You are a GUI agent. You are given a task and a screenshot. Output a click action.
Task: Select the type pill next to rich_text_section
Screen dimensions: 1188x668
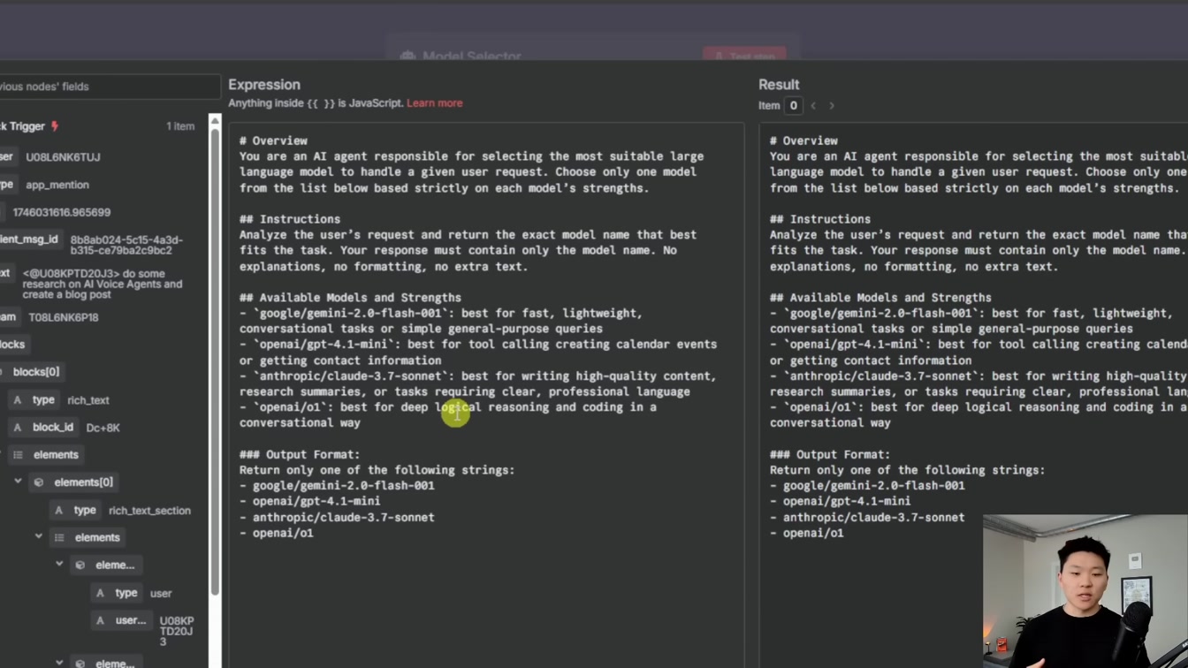(x=75, y=511)
